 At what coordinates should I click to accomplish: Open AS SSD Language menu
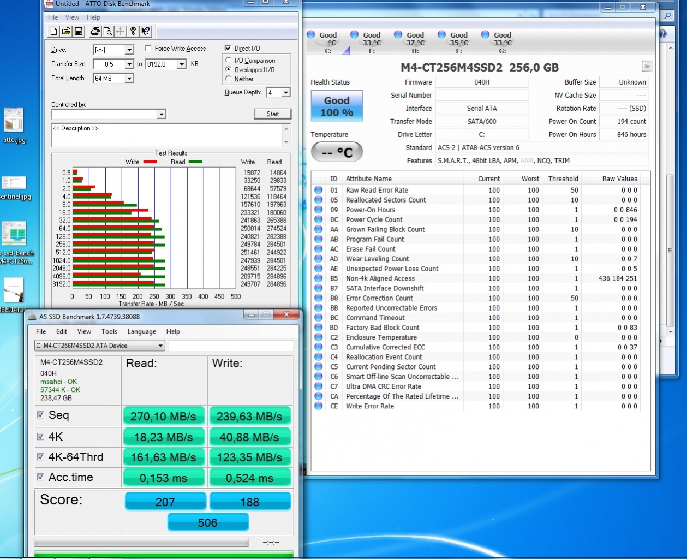tap(142, 331)
